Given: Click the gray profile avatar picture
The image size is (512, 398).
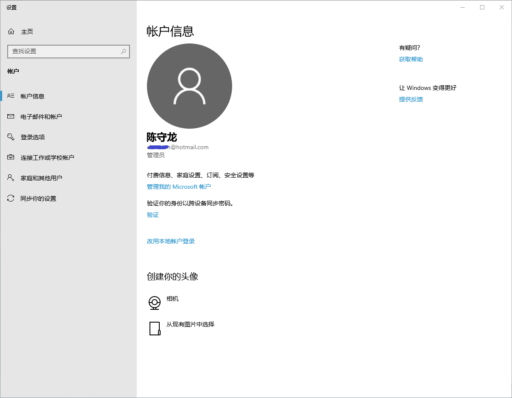Looking at the screenshot, I should click(190, 86).
